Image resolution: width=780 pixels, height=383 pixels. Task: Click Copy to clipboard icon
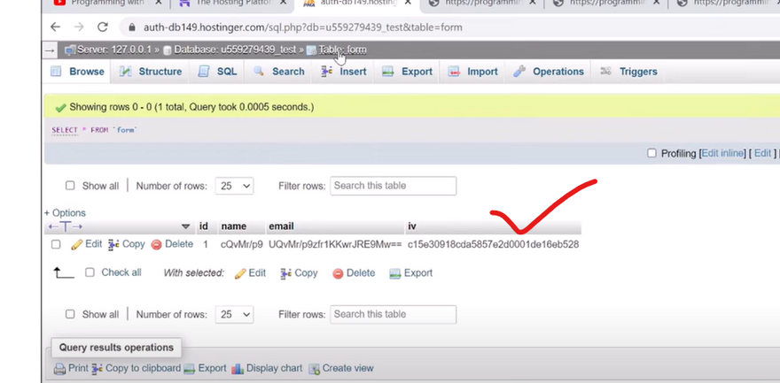pyautogui.click(x=97, y=369)
